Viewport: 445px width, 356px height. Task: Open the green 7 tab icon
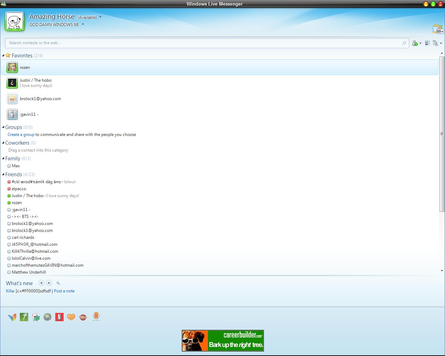coord(24,317)
